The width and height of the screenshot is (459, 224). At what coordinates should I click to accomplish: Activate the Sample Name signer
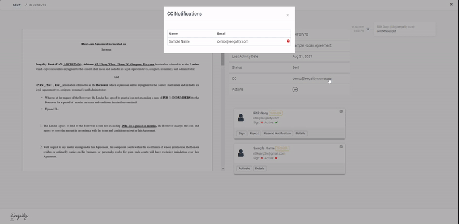coord(244,169)
